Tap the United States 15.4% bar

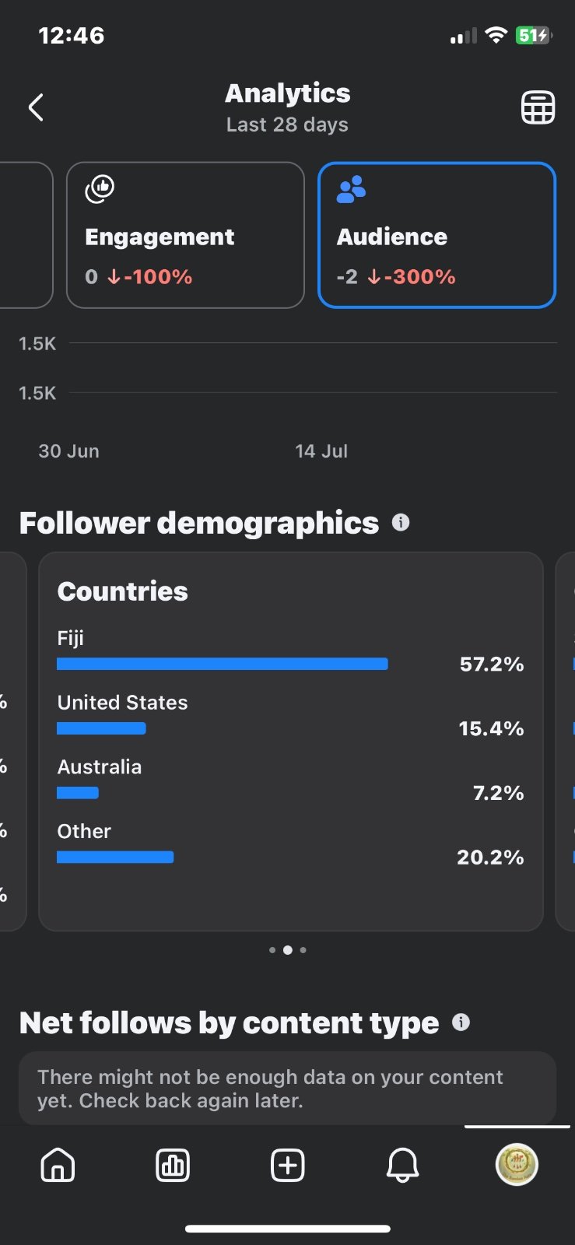(101, 728)
